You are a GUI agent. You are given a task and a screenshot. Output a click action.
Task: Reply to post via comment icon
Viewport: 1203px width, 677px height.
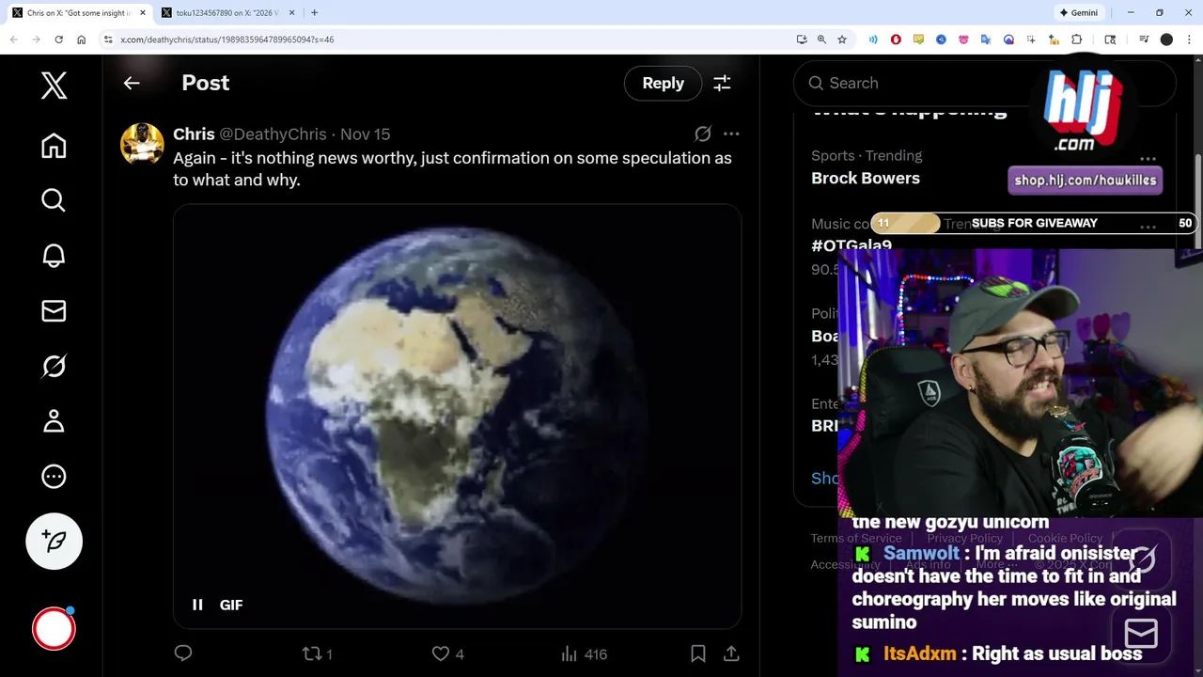tap(183, 653)
